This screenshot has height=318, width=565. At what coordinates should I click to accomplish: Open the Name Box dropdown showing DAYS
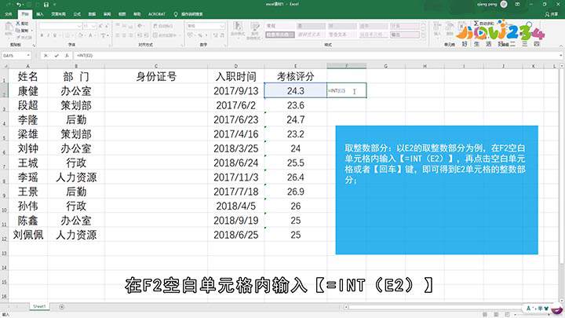point(28,56)
